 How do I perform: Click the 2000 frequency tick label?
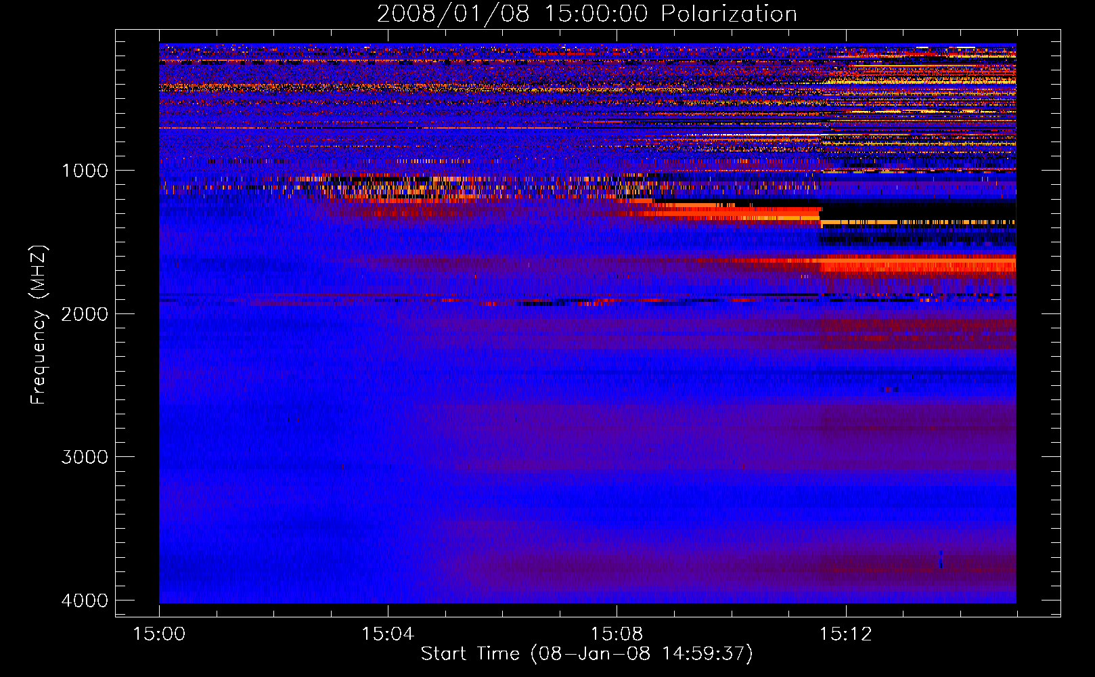coord(85,313)
